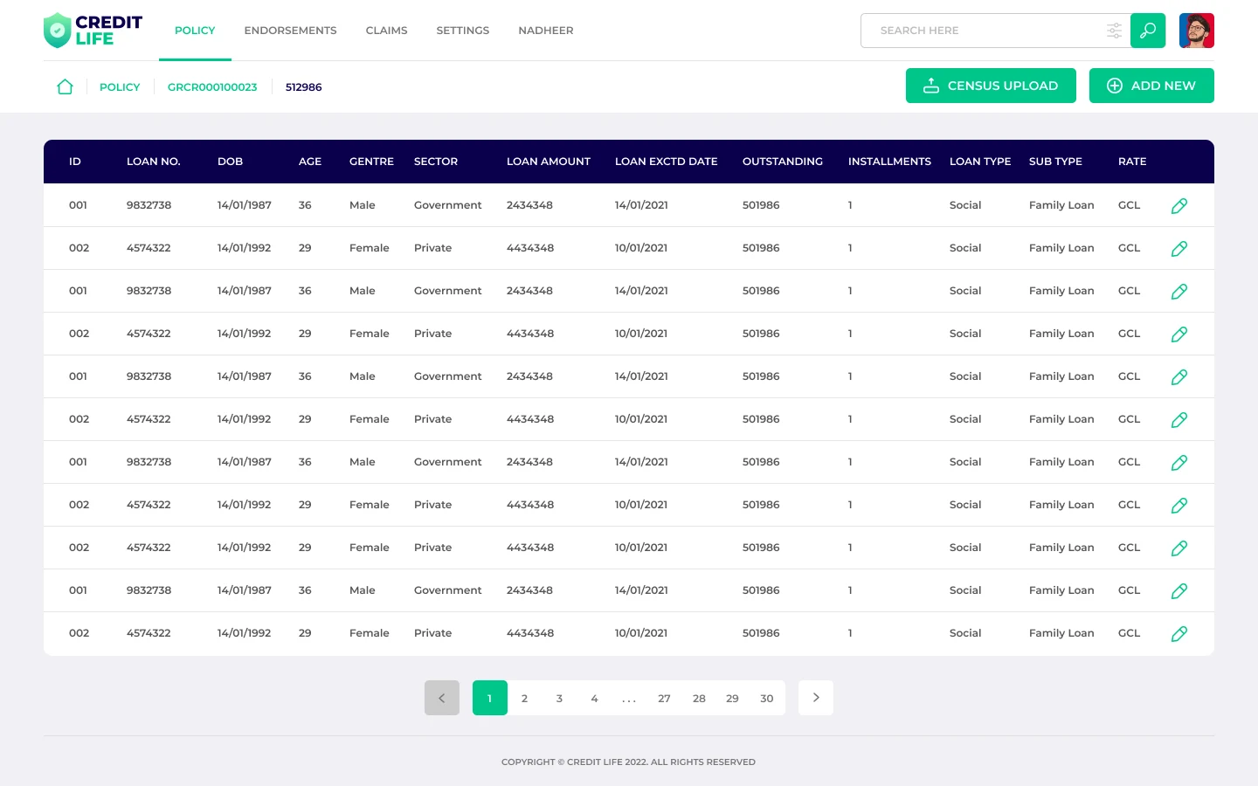The height and width of the screenshot is (786, 1258).
Task: Click the copyright footer text
Action: (x=628, y=762)
